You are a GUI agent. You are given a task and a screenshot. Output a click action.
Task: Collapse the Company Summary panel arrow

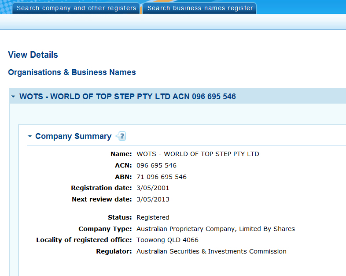click(x=30, y=136)
